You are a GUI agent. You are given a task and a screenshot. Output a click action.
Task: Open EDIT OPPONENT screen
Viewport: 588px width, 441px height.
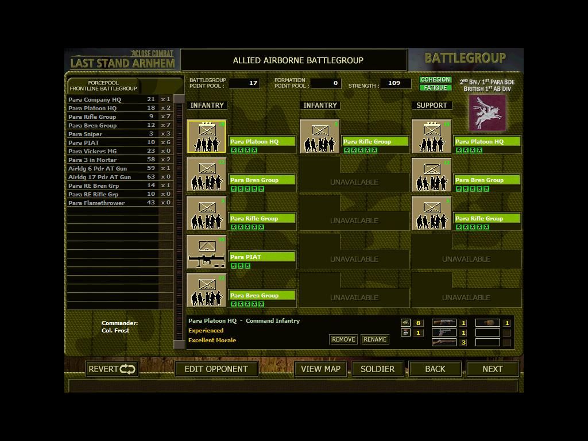coord(216,369)
